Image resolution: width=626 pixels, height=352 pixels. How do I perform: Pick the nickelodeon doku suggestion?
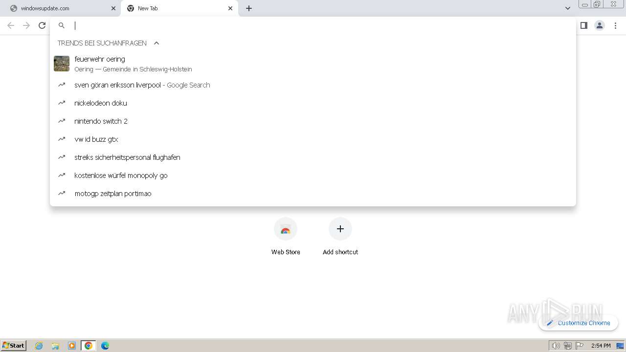[x=313, y=103]
